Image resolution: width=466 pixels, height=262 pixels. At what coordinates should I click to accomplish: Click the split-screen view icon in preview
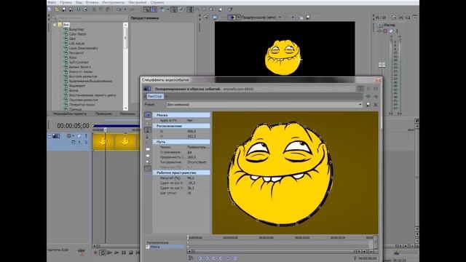tap(232, 17)
